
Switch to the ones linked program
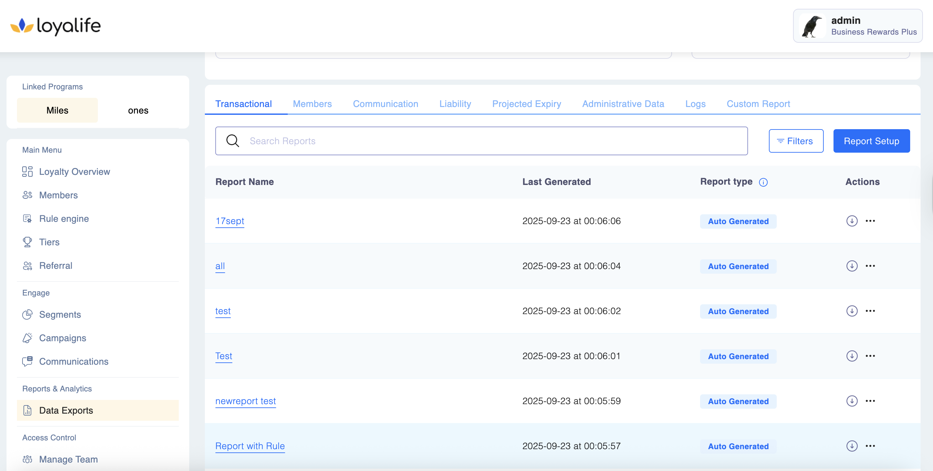pos(138,111)
